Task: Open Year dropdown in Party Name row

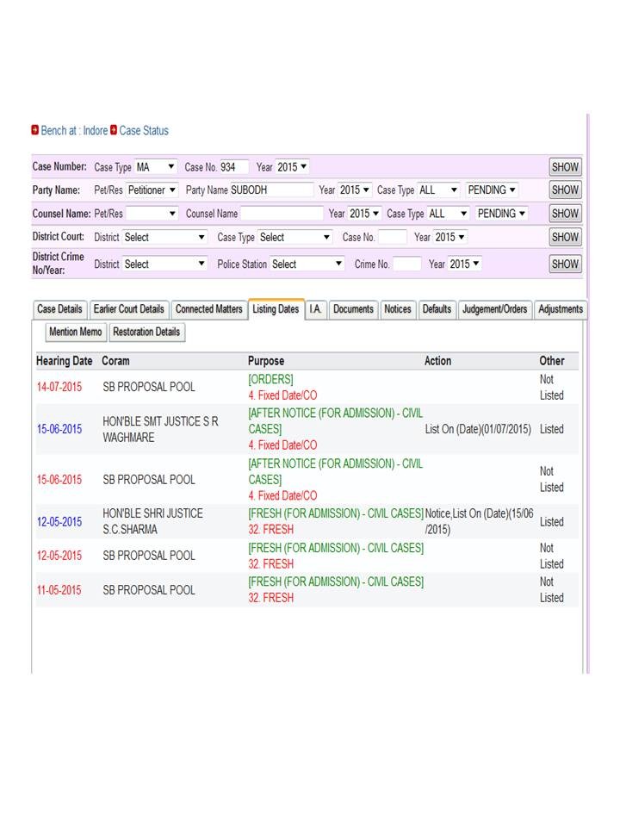Action: click(354, 190)
